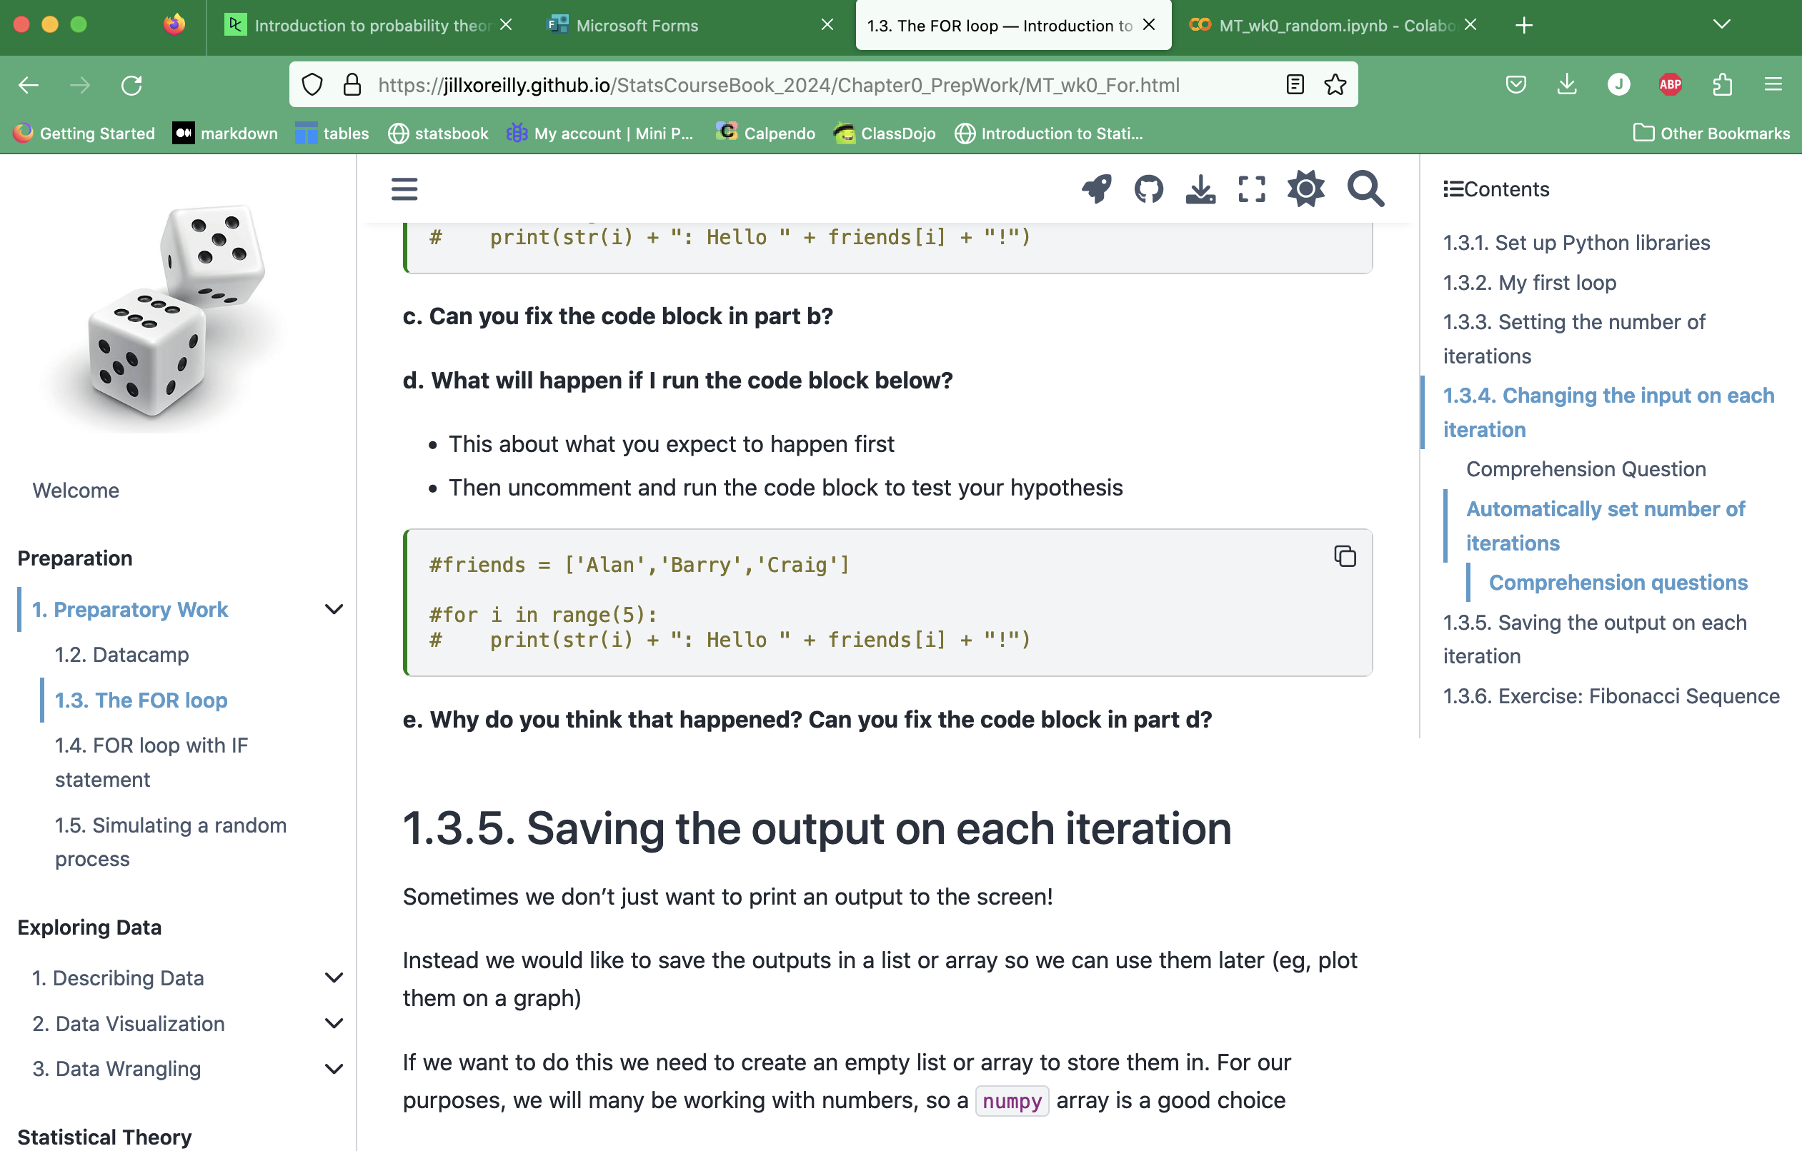The width and height of the screenshot is (1802, 1151).
Task: Toggle the primary sidebar hamburger button
Action: point(404,189)
